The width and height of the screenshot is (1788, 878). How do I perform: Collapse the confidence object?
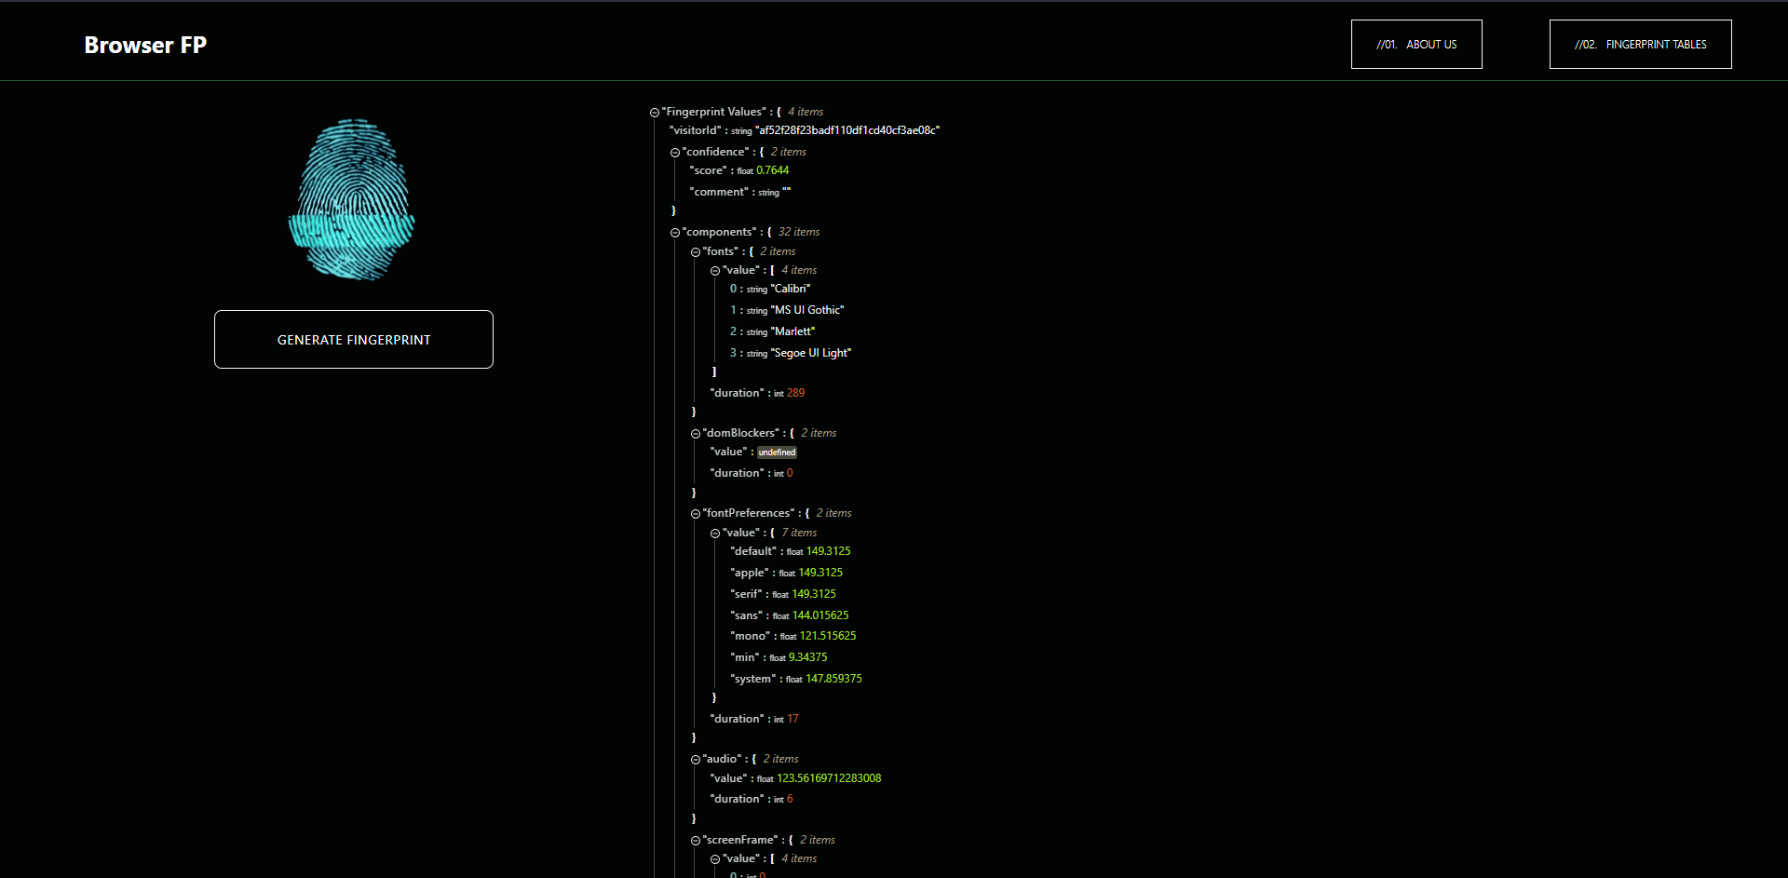click(674, 152)
